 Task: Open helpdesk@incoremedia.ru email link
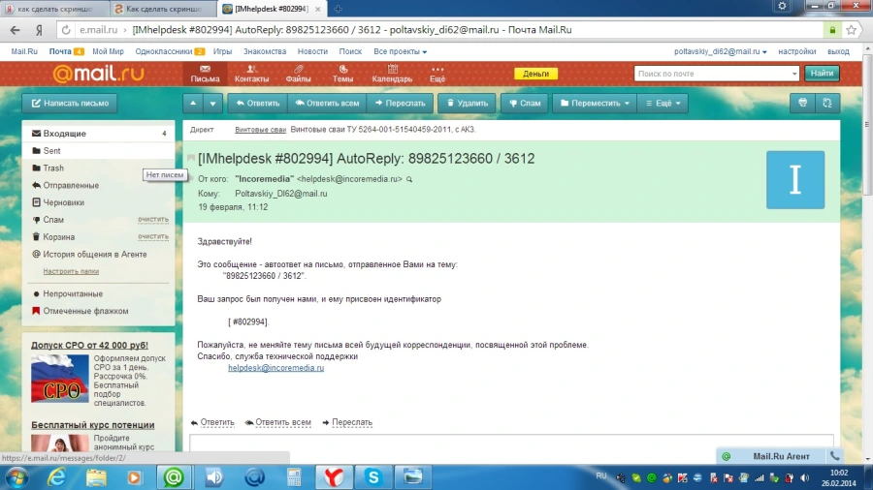coord(275,368)
